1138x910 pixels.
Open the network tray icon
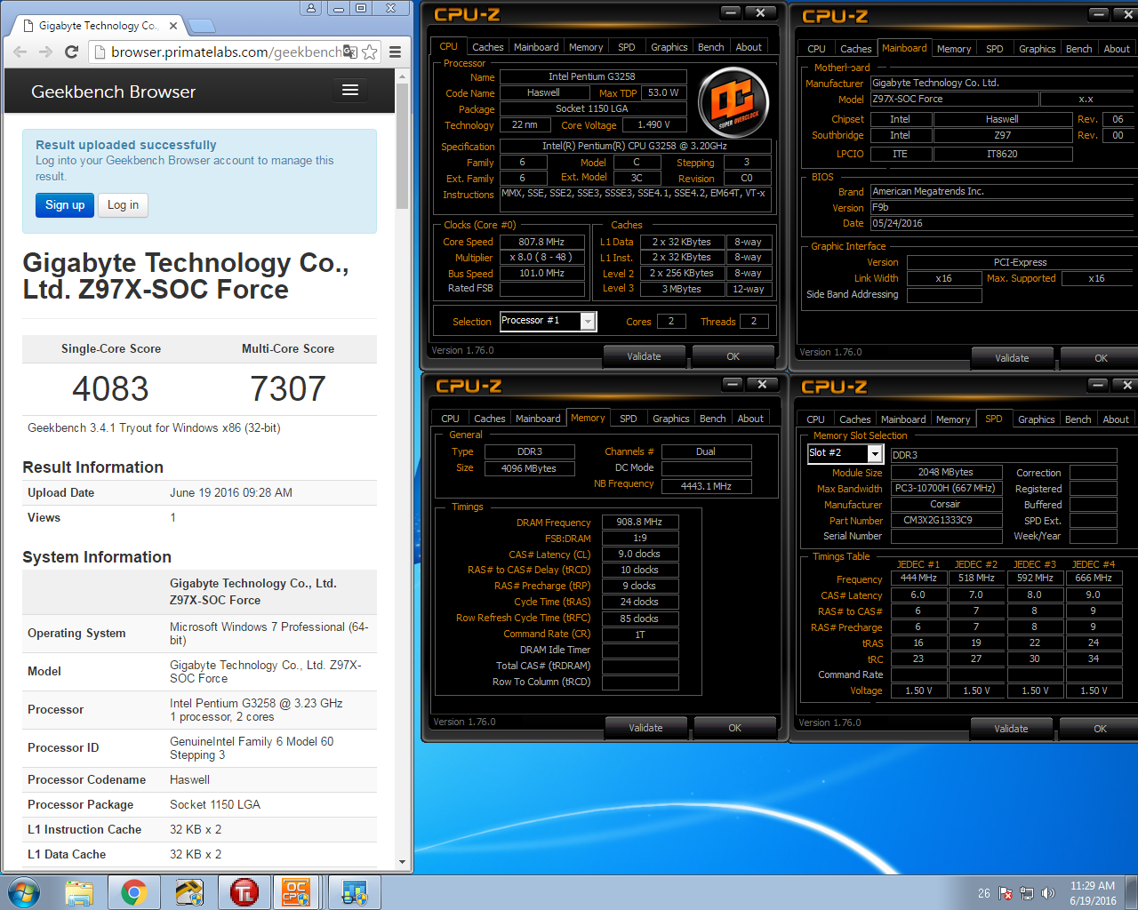tap(1027, 893)
